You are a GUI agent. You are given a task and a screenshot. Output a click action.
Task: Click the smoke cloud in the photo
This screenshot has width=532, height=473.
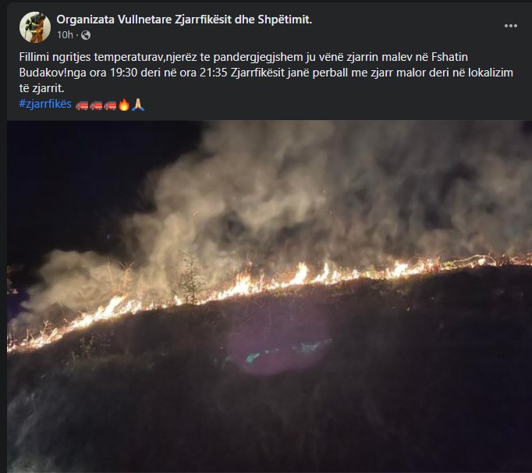(305, 197)
